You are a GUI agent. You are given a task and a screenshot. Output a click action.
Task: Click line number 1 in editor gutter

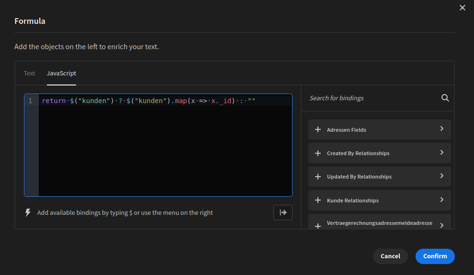tap(31, 101)
